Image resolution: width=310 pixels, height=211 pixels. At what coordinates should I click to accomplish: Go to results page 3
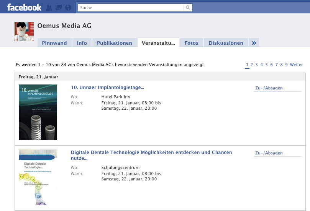pos(257,65)
